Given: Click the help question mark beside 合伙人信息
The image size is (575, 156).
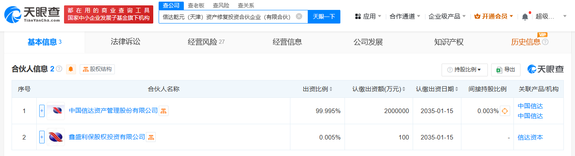Looking at the screenshot, I should [x=59, y=69].
